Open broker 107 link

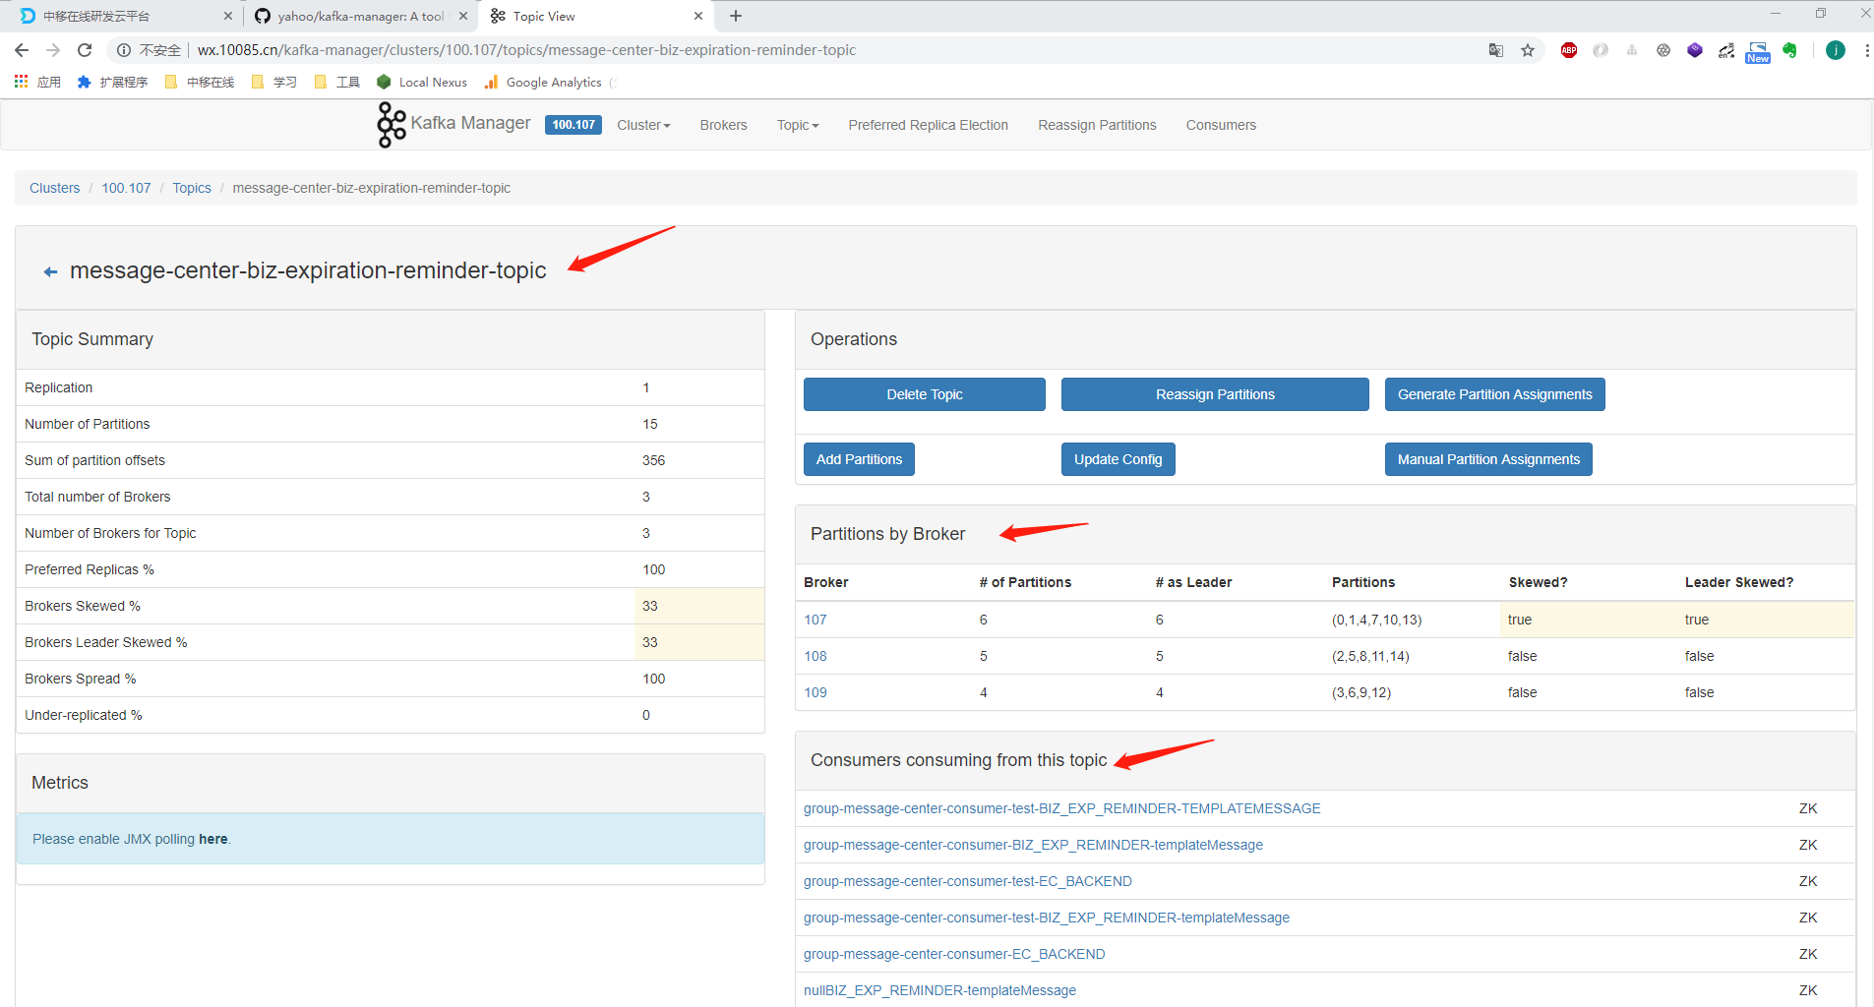[x=816, y=620]
